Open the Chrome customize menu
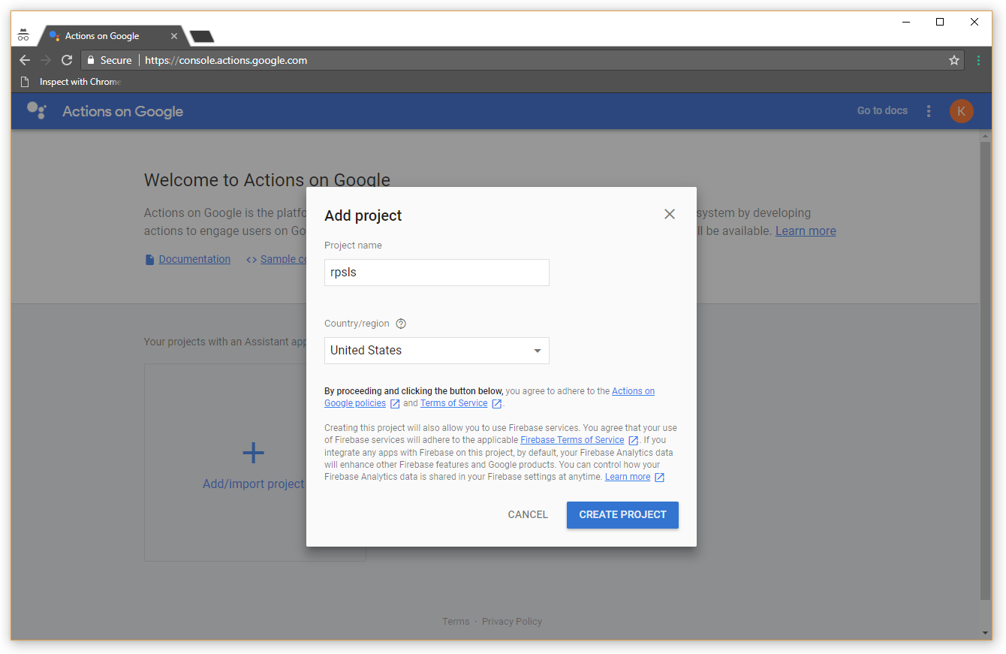1006x654 pixels. (978, 60)
